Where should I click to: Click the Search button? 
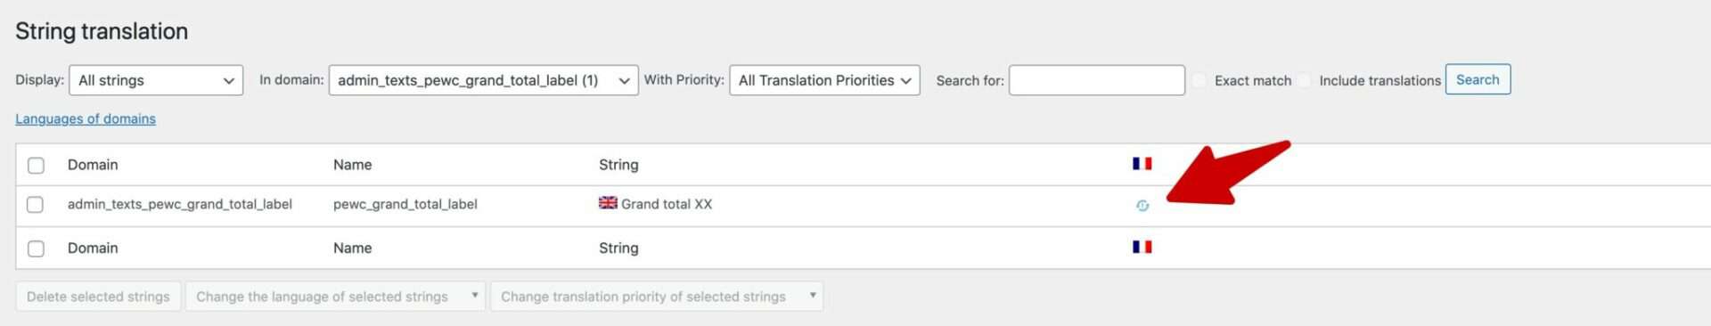(1478, 79)
